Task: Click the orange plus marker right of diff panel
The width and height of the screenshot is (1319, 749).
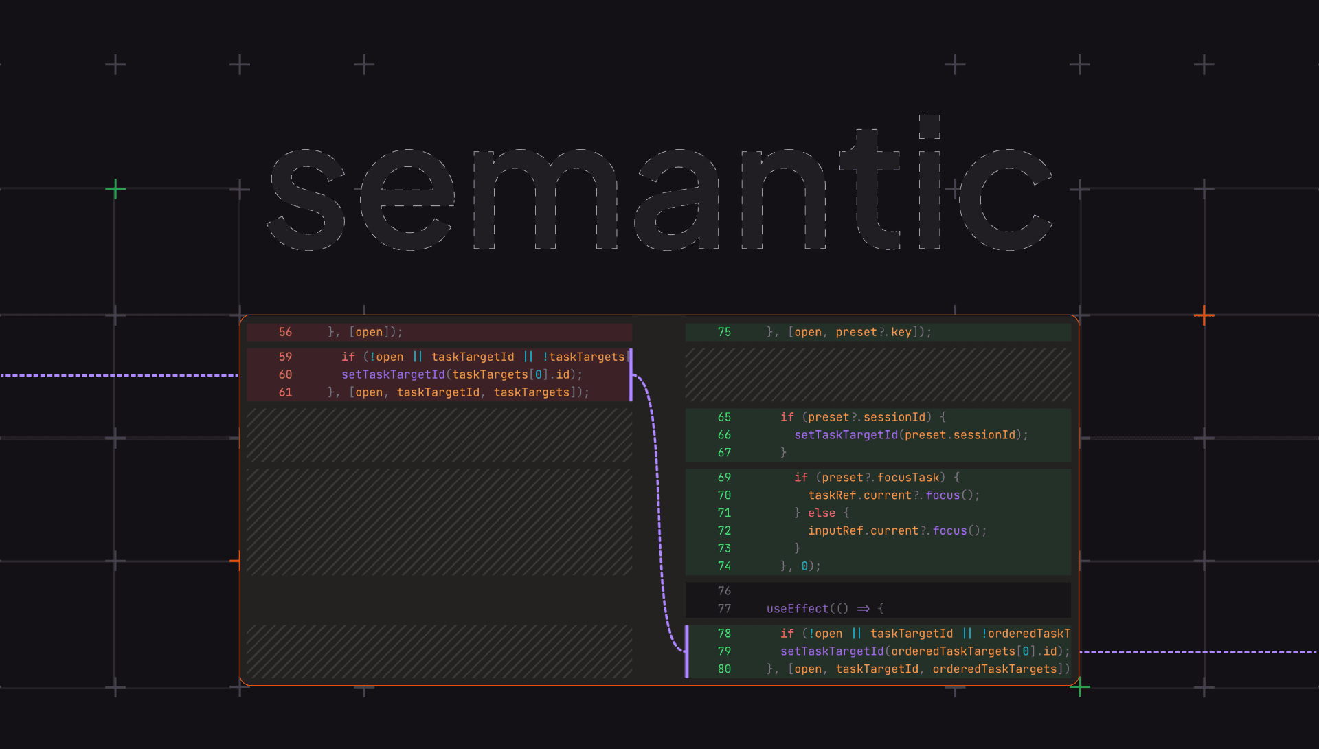Action: point(1204,315)
